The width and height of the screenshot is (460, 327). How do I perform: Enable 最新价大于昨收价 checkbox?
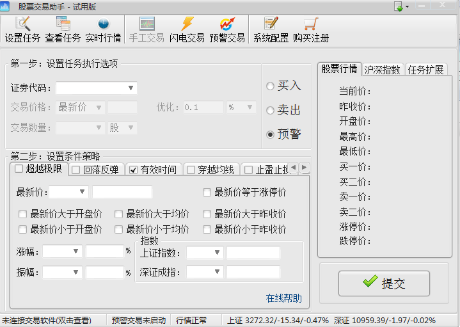[207, 214]
